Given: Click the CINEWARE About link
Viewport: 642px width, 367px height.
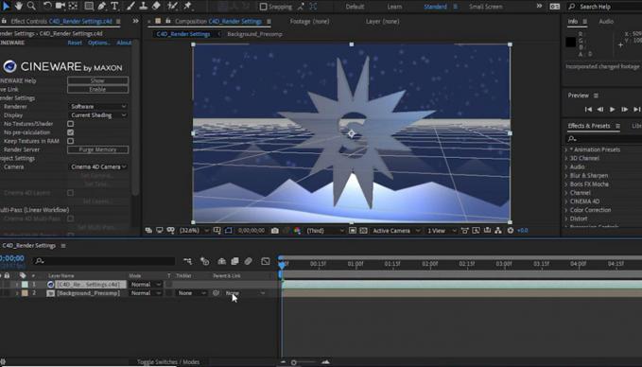Looking at the screenshot, I should pyautogui.click(x=124, y=43).
